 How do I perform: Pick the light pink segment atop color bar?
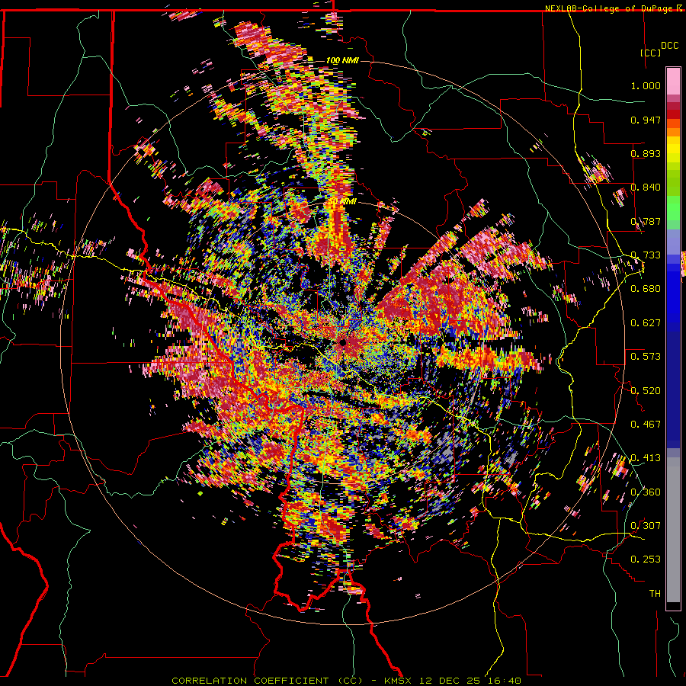pyautogui.click(x=673, y=81)
